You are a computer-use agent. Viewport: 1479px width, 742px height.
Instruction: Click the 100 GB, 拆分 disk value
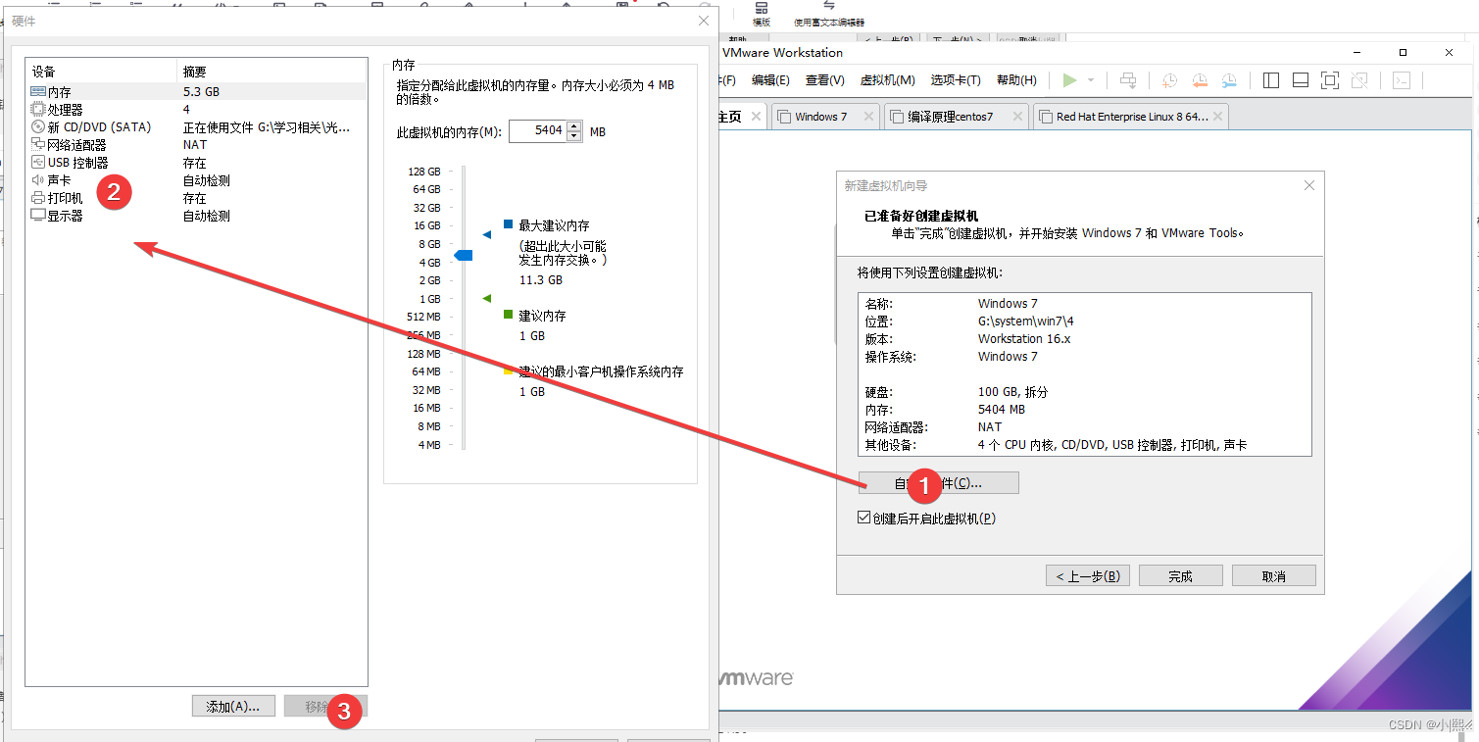pos(1013,392)
